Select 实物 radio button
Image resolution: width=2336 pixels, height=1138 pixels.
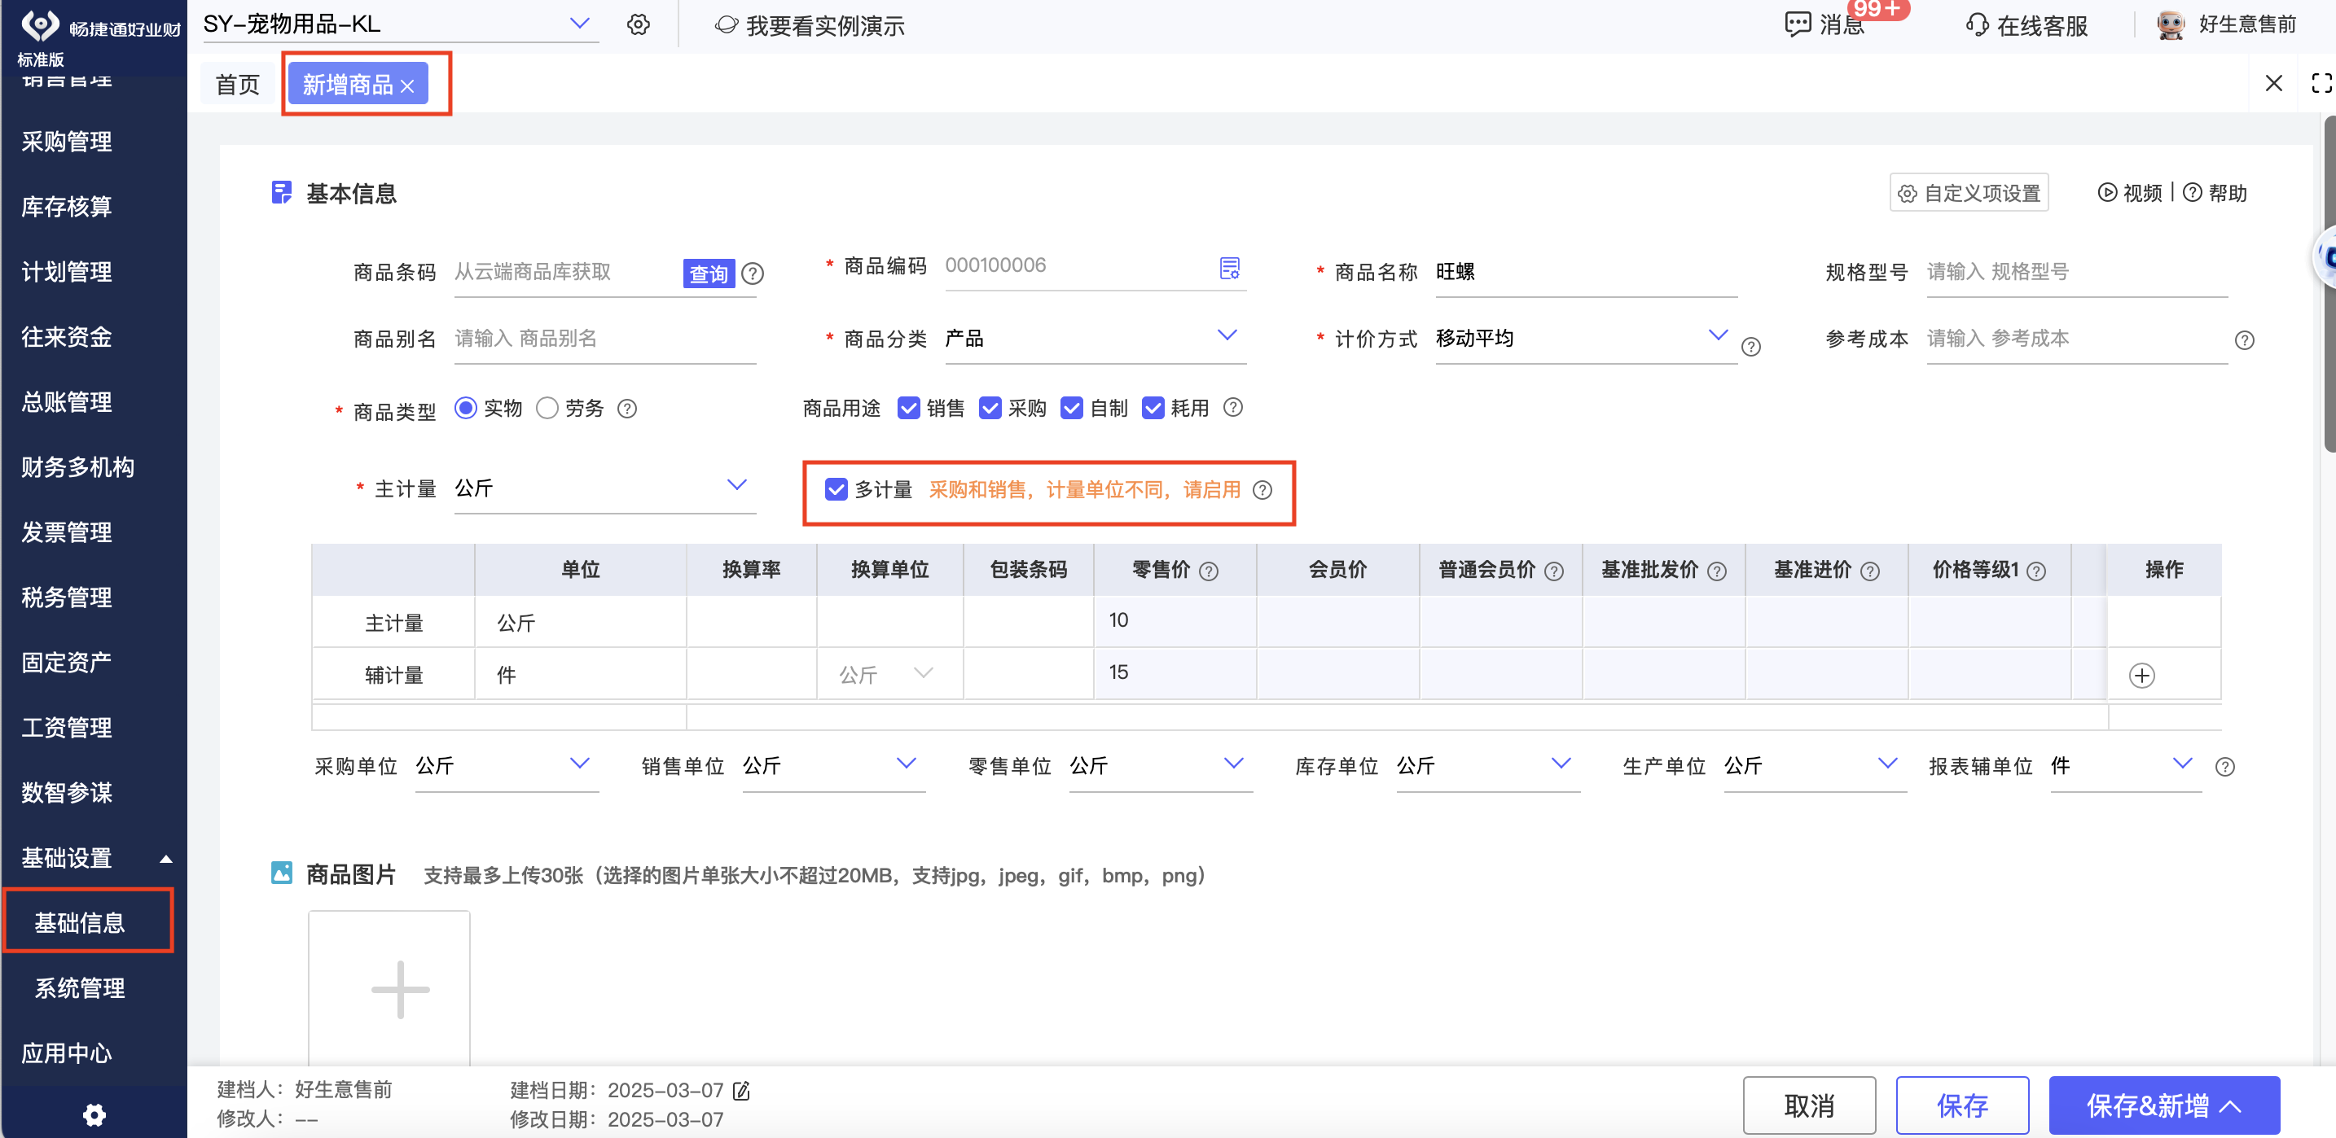465,408
